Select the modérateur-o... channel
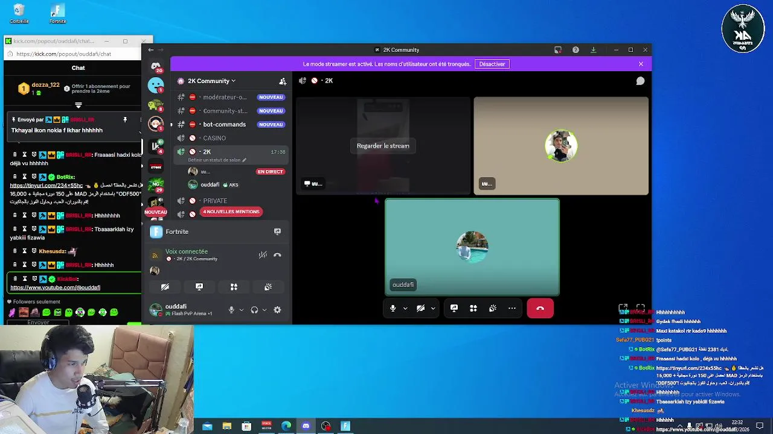 (x=231, y=97)
